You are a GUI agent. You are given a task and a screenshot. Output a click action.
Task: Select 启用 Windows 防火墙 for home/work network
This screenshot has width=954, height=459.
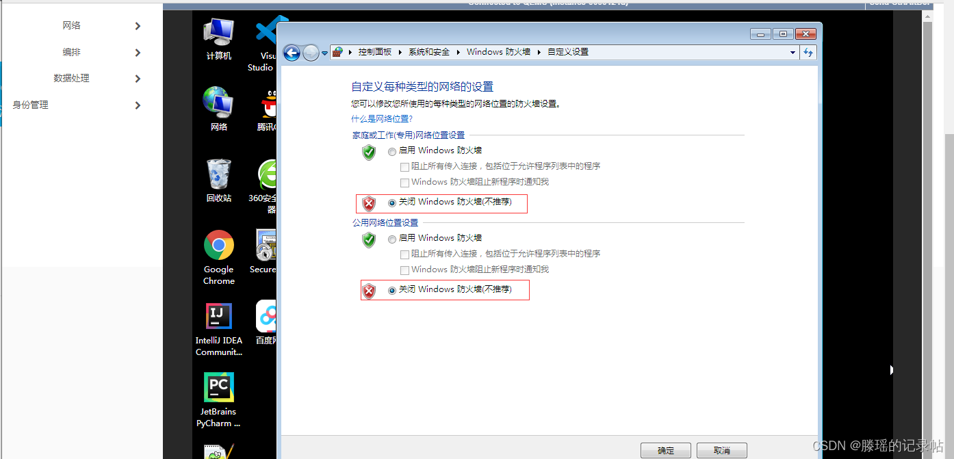coord(392,151)
